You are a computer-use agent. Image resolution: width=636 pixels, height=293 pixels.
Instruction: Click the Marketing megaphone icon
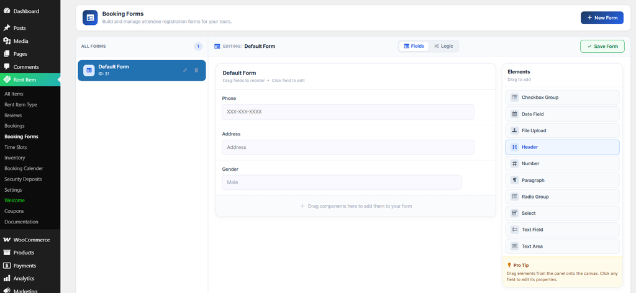6,291
